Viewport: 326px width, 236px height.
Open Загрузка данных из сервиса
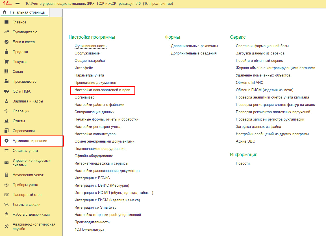[x=260, y=53]
